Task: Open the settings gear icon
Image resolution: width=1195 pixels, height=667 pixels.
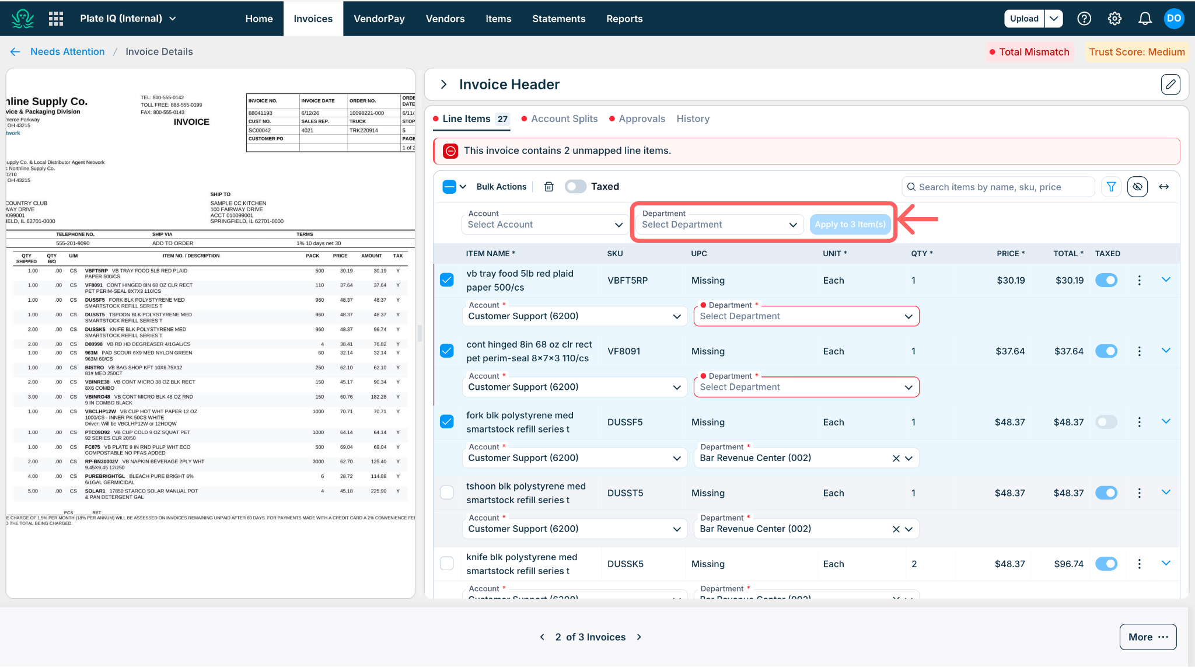Action: click(x=1114, y=19)
